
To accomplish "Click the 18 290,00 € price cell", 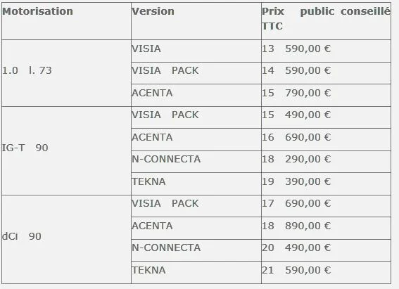I will pyautogui.click(x=327, y=162).
